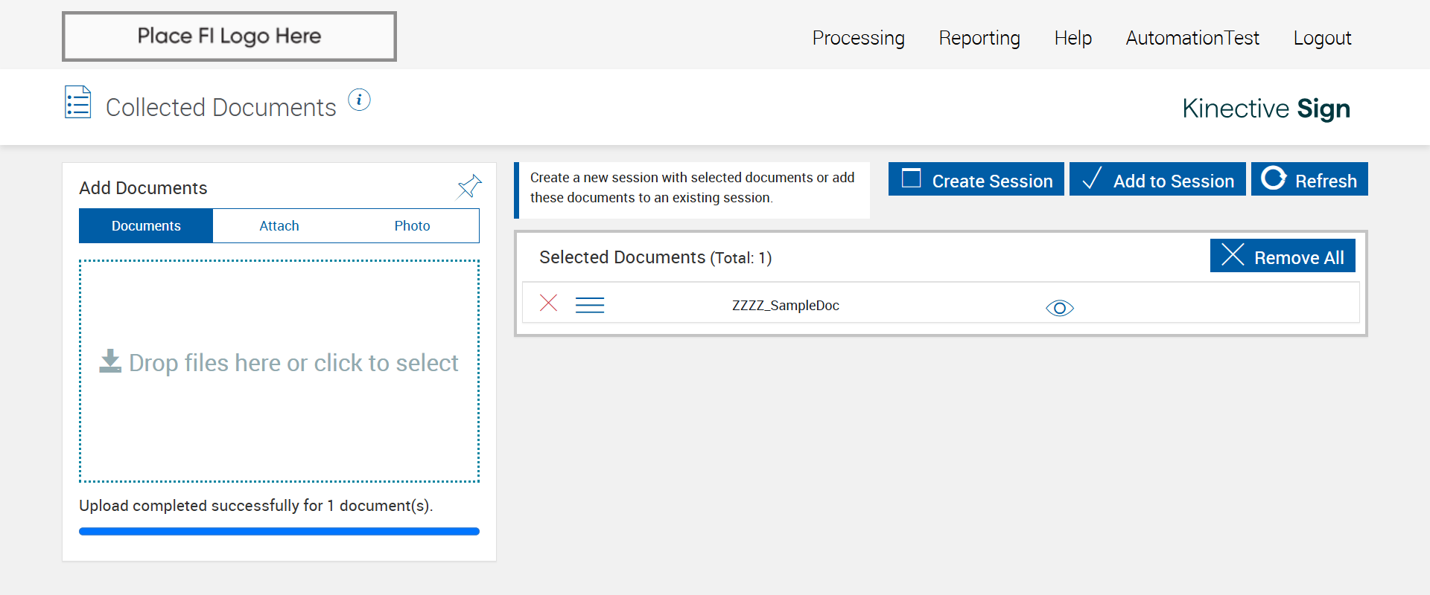This screenshot has width=1430, height=595.
Task: Click the info icon beside Collected Documents
Action: (x=359, y=100)
